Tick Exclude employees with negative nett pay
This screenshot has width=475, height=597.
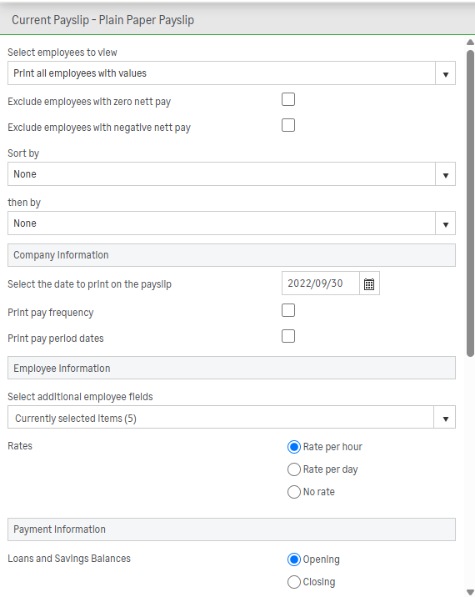288,125
